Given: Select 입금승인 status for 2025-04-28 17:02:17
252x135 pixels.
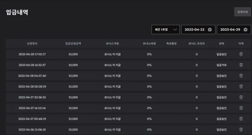Looking at the screenshot, I should click(x=222, y=54).
